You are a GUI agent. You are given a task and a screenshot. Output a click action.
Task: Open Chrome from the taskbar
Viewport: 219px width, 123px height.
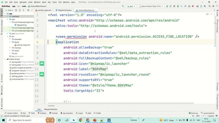coord(81,120)
